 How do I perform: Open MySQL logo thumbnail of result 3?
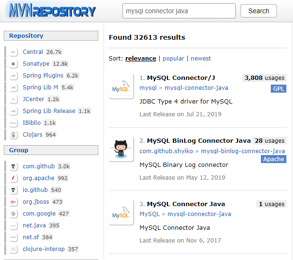(121, 212)
